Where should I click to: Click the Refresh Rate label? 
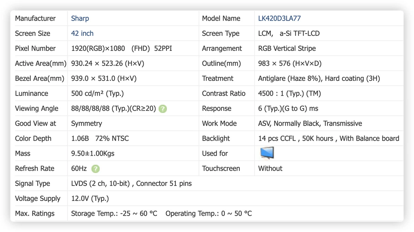34,169
